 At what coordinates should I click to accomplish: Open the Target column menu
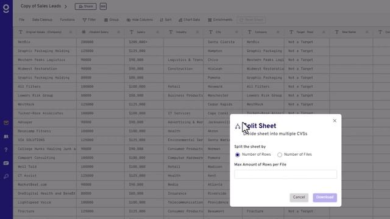click(324, 32)
